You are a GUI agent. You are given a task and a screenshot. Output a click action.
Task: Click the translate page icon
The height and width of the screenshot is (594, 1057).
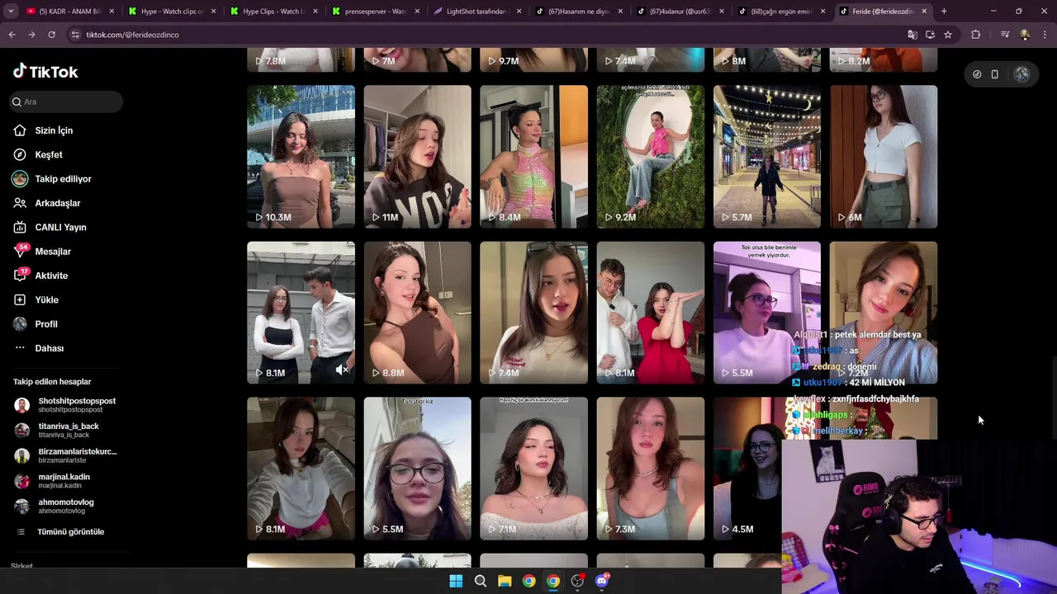click(912, 35)
